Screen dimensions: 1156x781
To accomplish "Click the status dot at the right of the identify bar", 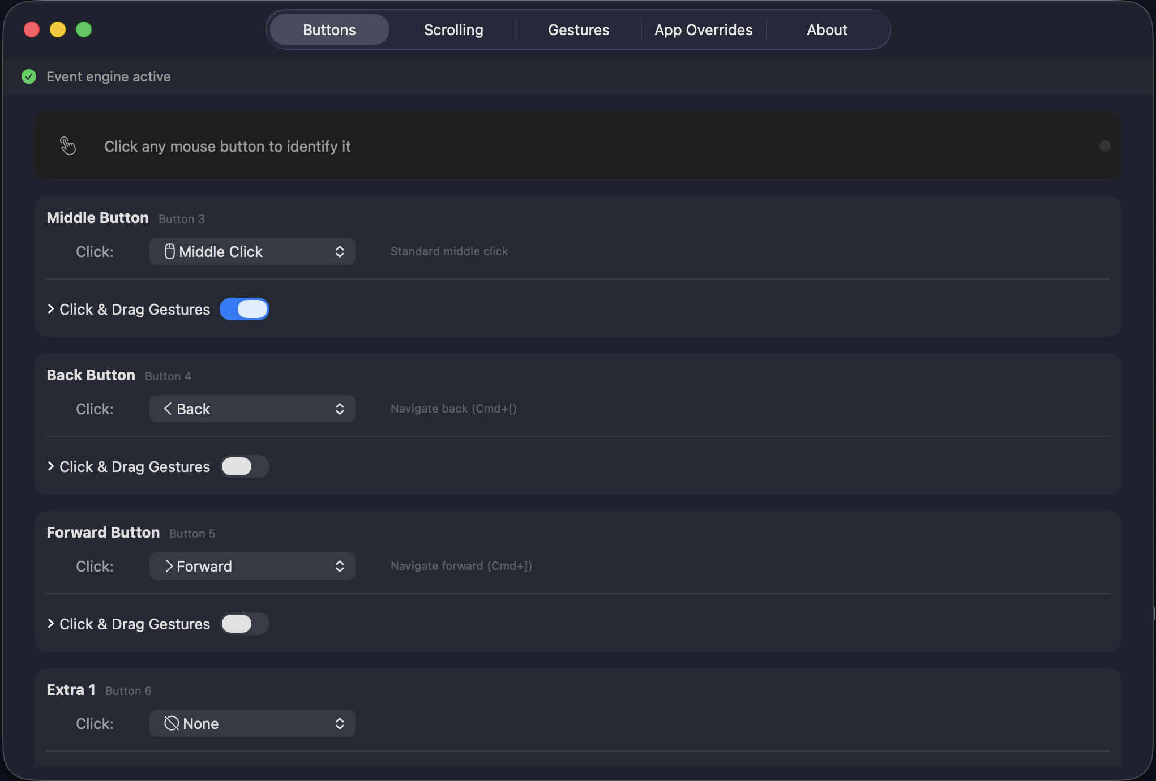I will pyautogui.click(x=1105, y=146).
